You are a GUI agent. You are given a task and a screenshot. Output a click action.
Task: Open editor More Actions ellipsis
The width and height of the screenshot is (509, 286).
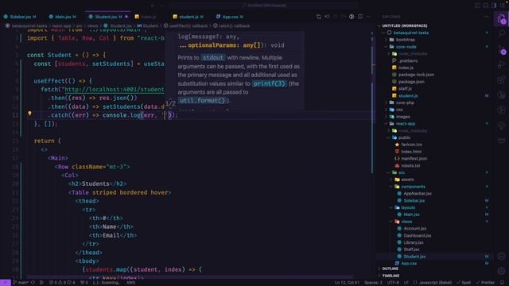(x=368, y=17)
